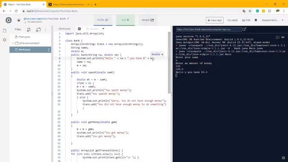Screen dimensions: 288x162
Task: Click the copy link icon in address bar
Action: pos(244,11)
